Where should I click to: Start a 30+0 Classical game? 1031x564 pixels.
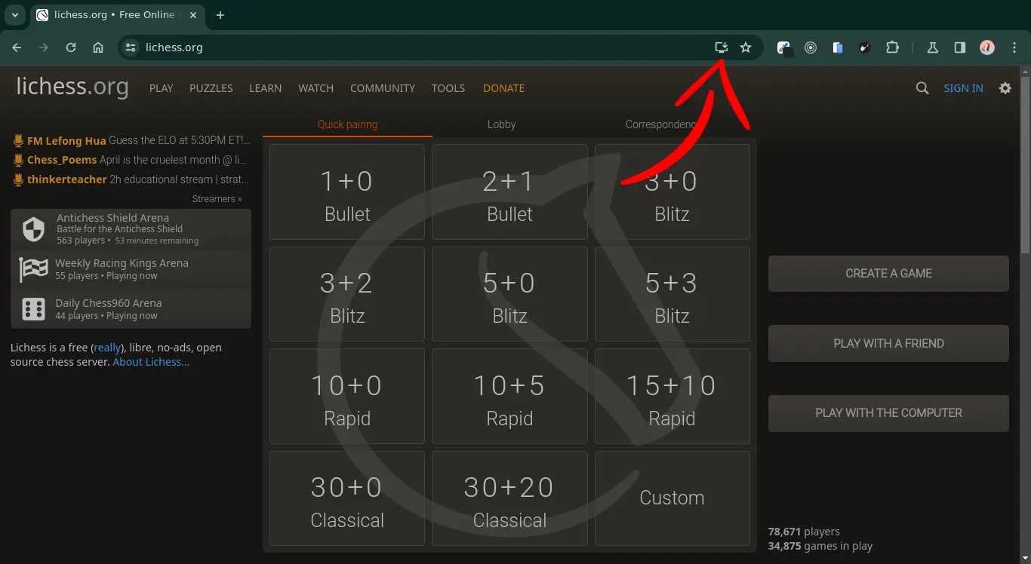tap(347, 498)
